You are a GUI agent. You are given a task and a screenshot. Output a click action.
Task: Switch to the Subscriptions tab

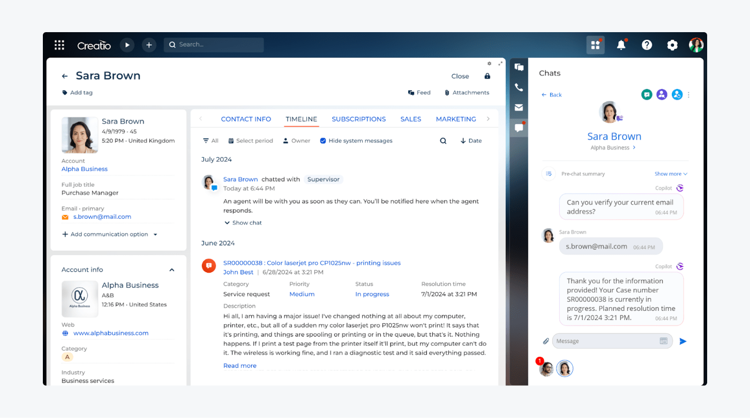358,119
